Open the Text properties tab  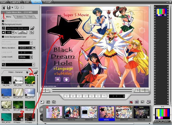pyautogui.click(x=30, y=17)
